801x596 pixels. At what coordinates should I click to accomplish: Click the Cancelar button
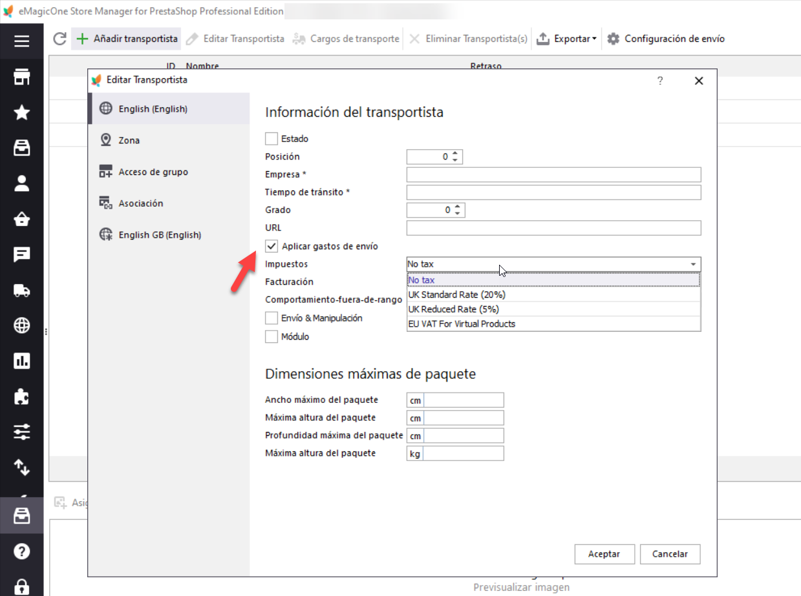[x=670, y=554]
